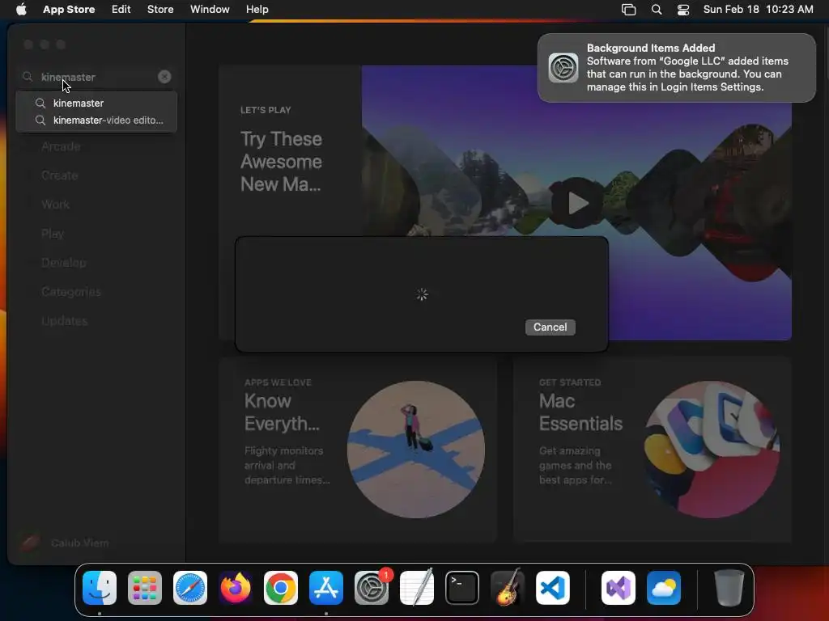This screenshot has height=621, width=829.
Task: Open the Background Items Added notification
Action: [x=677, y=68]
